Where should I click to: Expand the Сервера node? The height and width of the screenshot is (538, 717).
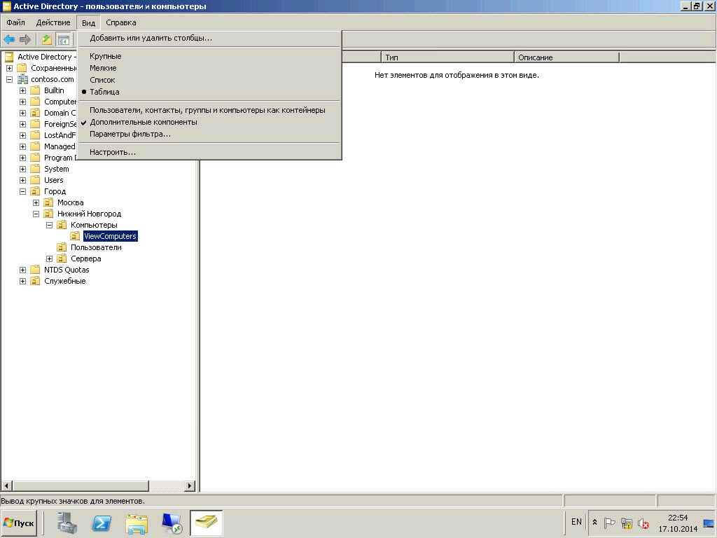(x=49, y=258)
